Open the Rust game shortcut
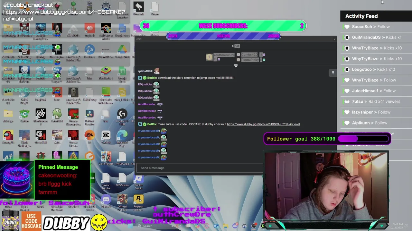The height and width of the screenshot is (231, 412). tap(57, 95)
